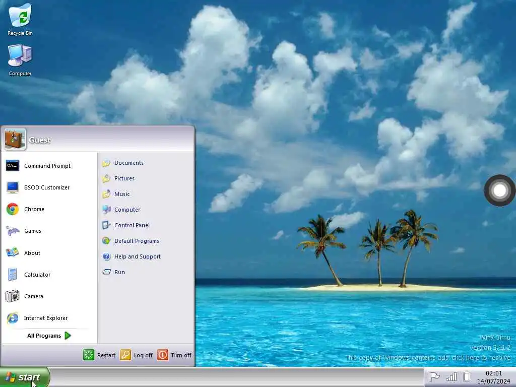Click the Help and Support question icon
This screenshot has height=387, width=516.
(x=106, y=256)
